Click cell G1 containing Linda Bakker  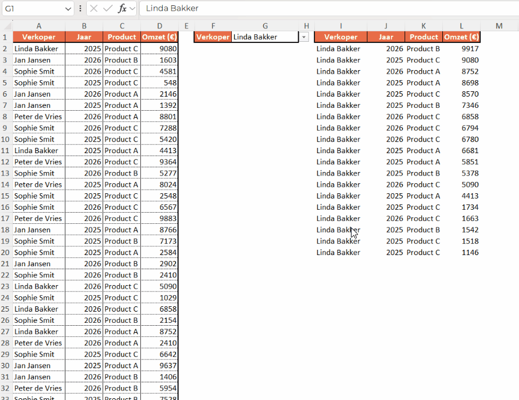[265, 37]
